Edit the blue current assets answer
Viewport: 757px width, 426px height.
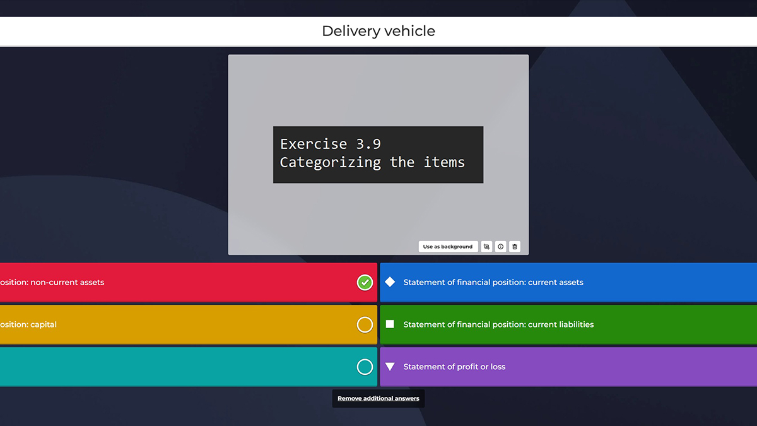click(x=568, y=282)
